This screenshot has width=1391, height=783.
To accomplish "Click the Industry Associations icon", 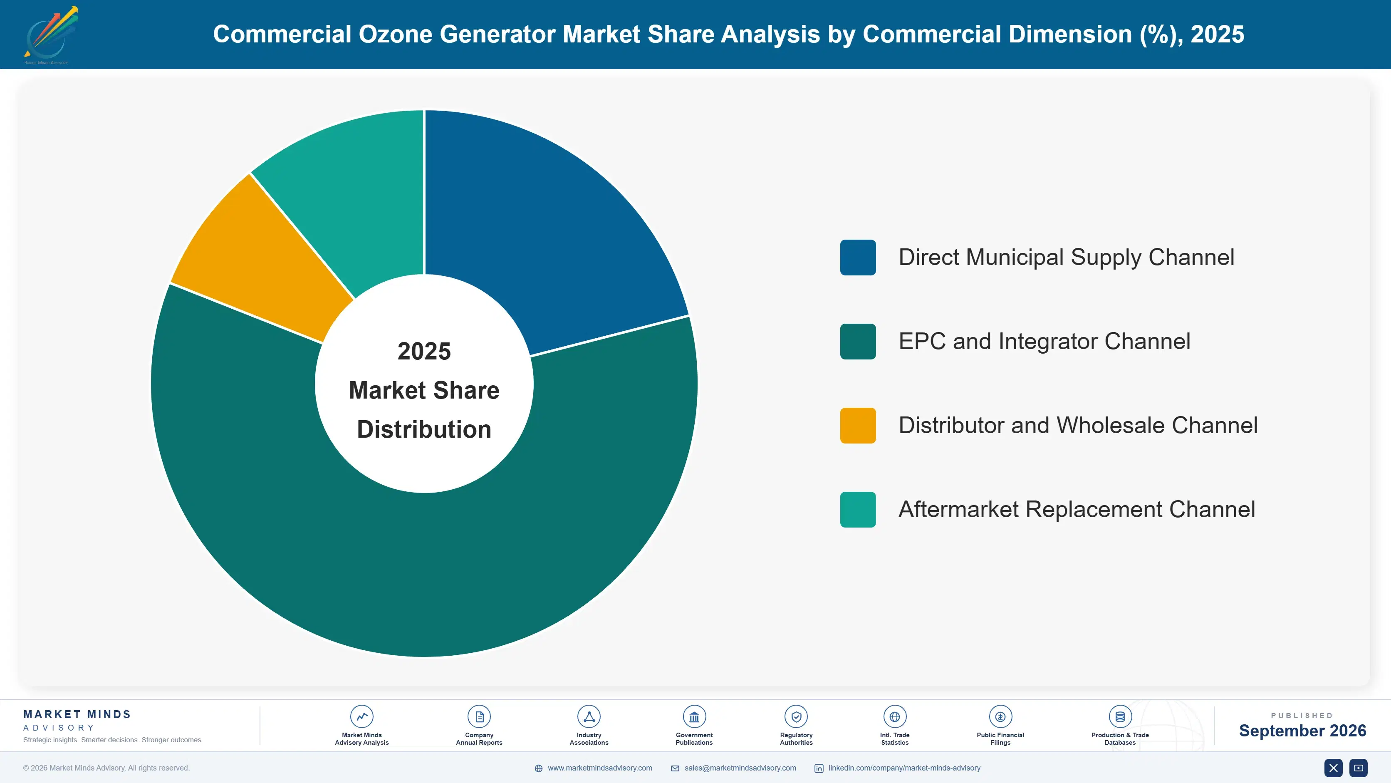I will click(589, 716).
